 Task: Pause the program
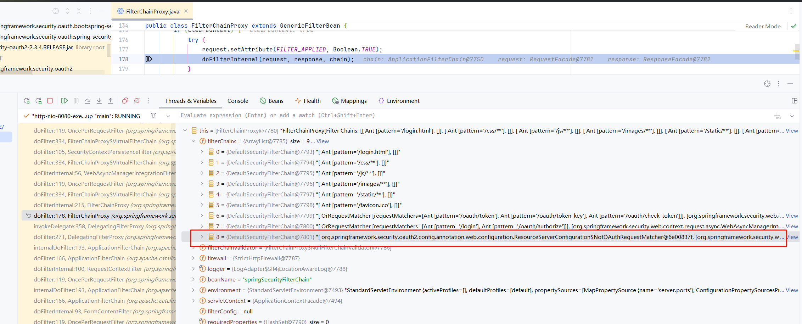coord(76,101)
